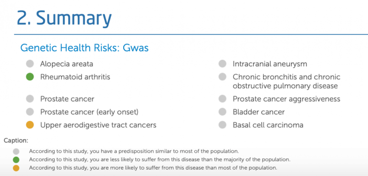Open Chronic bronchitis and COPD entry
368x176 pixels.
click(x=286, y=81)
